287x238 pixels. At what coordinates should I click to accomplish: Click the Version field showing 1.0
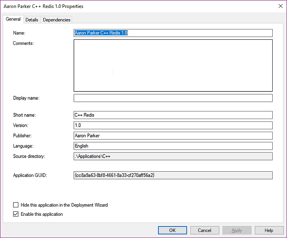click(x=173, y=126)
